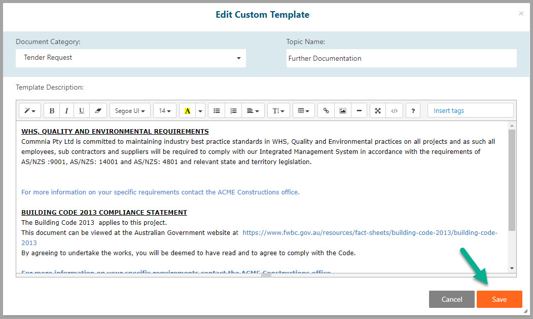Expand the font size 14 dropdown
This screenshot has height=319, width=533.
click(164, 110)
